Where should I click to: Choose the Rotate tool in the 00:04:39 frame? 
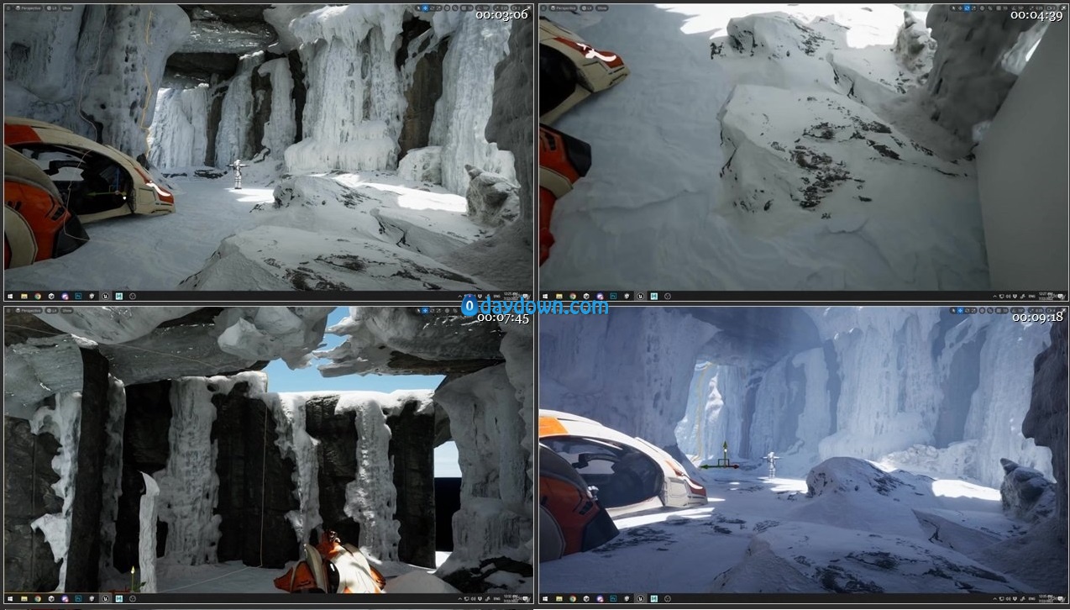(968, 8)
